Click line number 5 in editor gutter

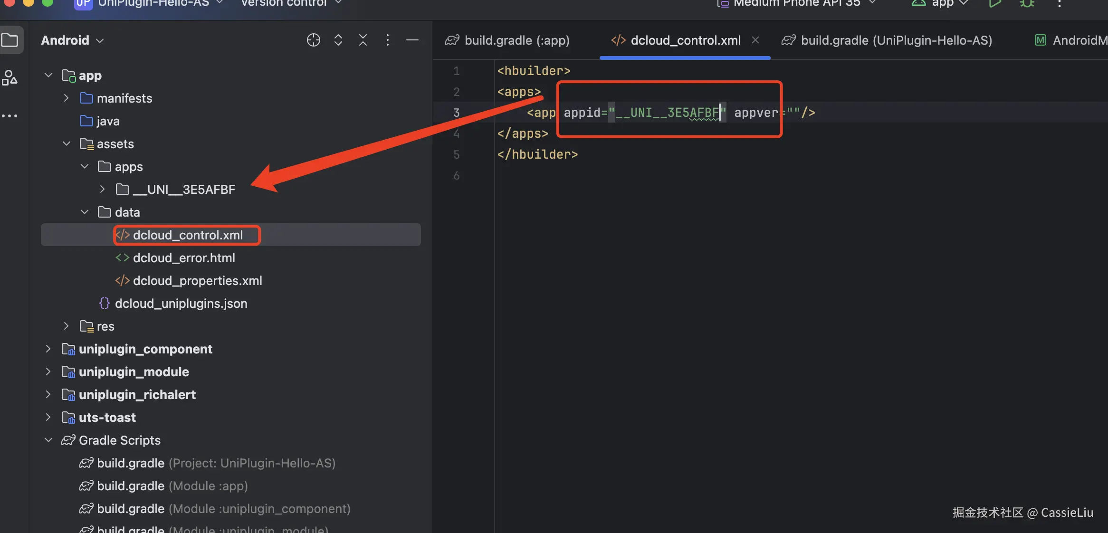pos(456,155)
